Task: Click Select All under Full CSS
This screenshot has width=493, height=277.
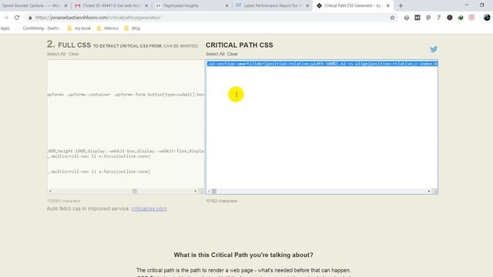Action: click(x=56, y=54)
